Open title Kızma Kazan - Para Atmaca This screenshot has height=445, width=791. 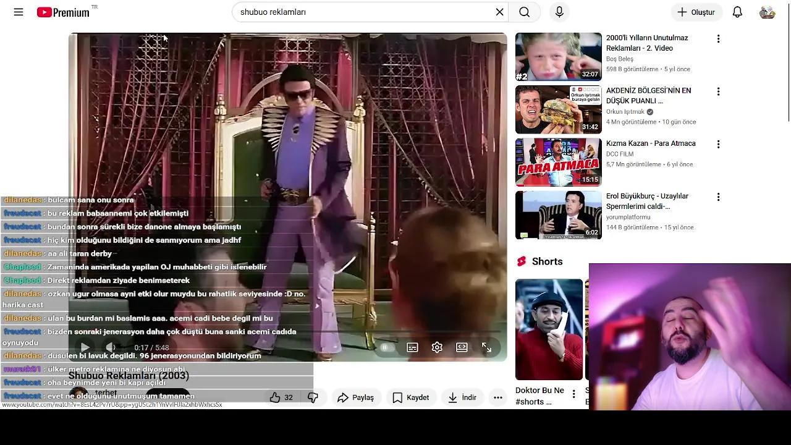click(651, 143)
